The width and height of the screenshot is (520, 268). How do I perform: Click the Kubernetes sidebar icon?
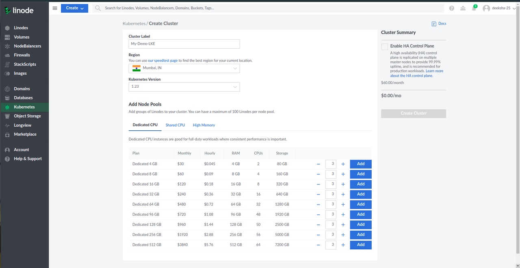tap(7, 107)
